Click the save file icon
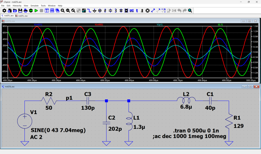The width and height of the screenshot is (261, 154). point(20,11)
